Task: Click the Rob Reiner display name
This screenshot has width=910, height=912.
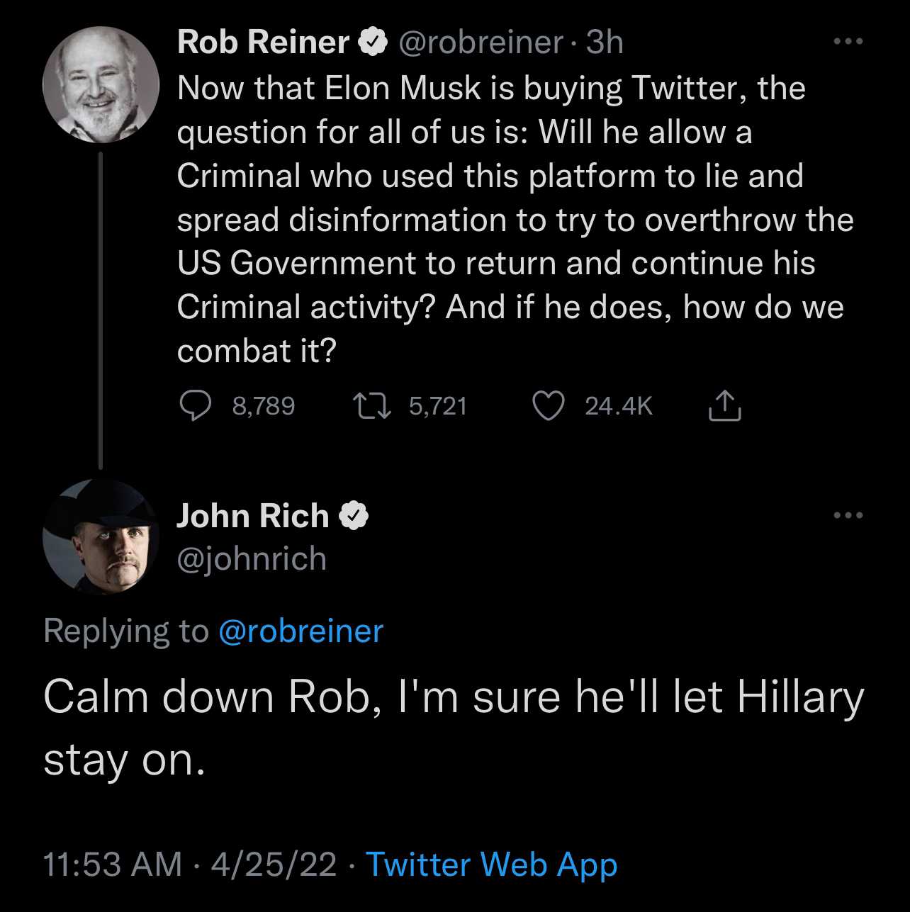Action: point(263,43)
